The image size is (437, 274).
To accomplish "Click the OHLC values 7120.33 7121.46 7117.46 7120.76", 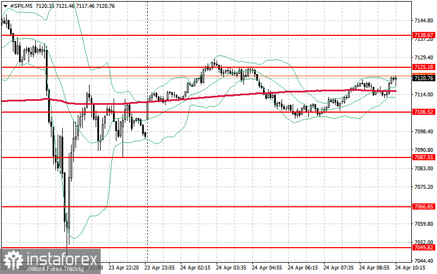I will click(x=75, y=6).
